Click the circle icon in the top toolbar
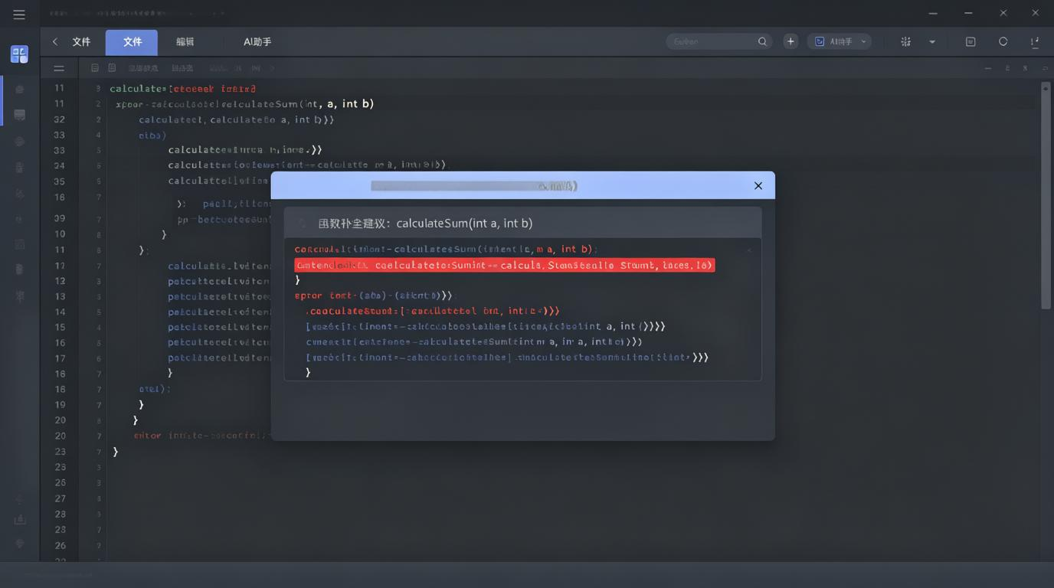The width and height of the screenshot is (1054, 588). pyautogui.click(x=1003, y=41)
